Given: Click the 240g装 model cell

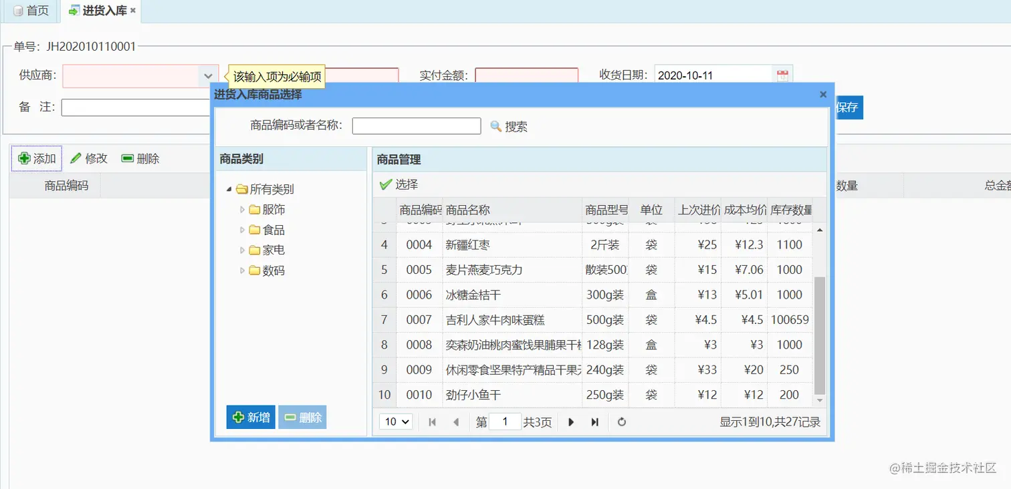Looking at the screenshot, I should (605, 370).
